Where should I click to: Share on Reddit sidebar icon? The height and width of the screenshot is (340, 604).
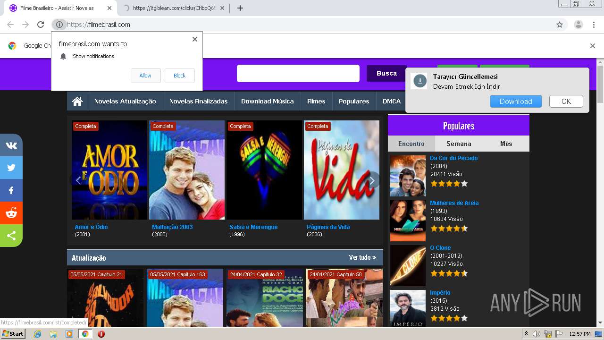pos(11,213)
